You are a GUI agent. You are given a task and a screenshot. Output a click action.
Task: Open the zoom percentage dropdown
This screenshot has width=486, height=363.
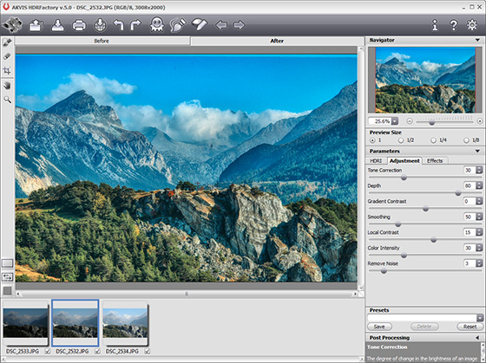(395, 121)
